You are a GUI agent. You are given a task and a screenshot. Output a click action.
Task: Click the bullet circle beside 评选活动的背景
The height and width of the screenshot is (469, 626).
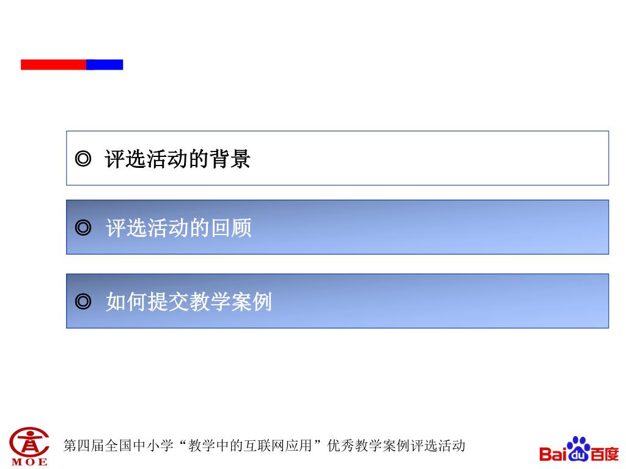click(x=83, y=159)
